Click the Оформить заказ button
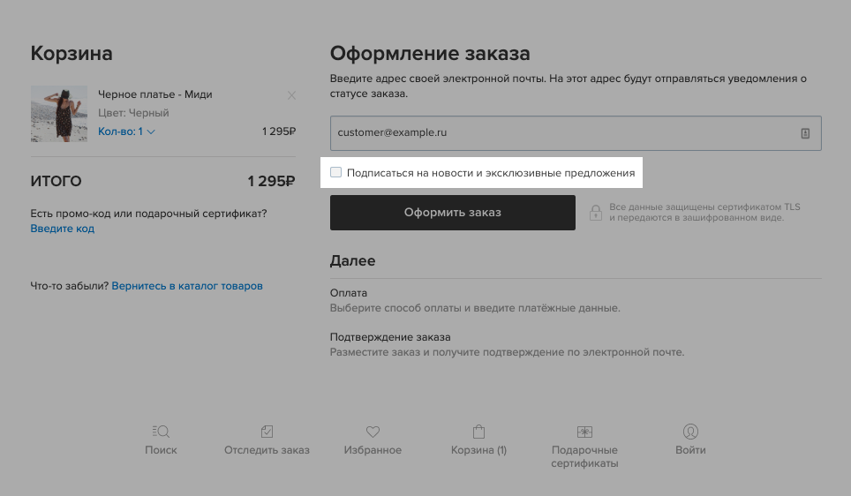Screen dimensions: 851x496 coord(453,212)
